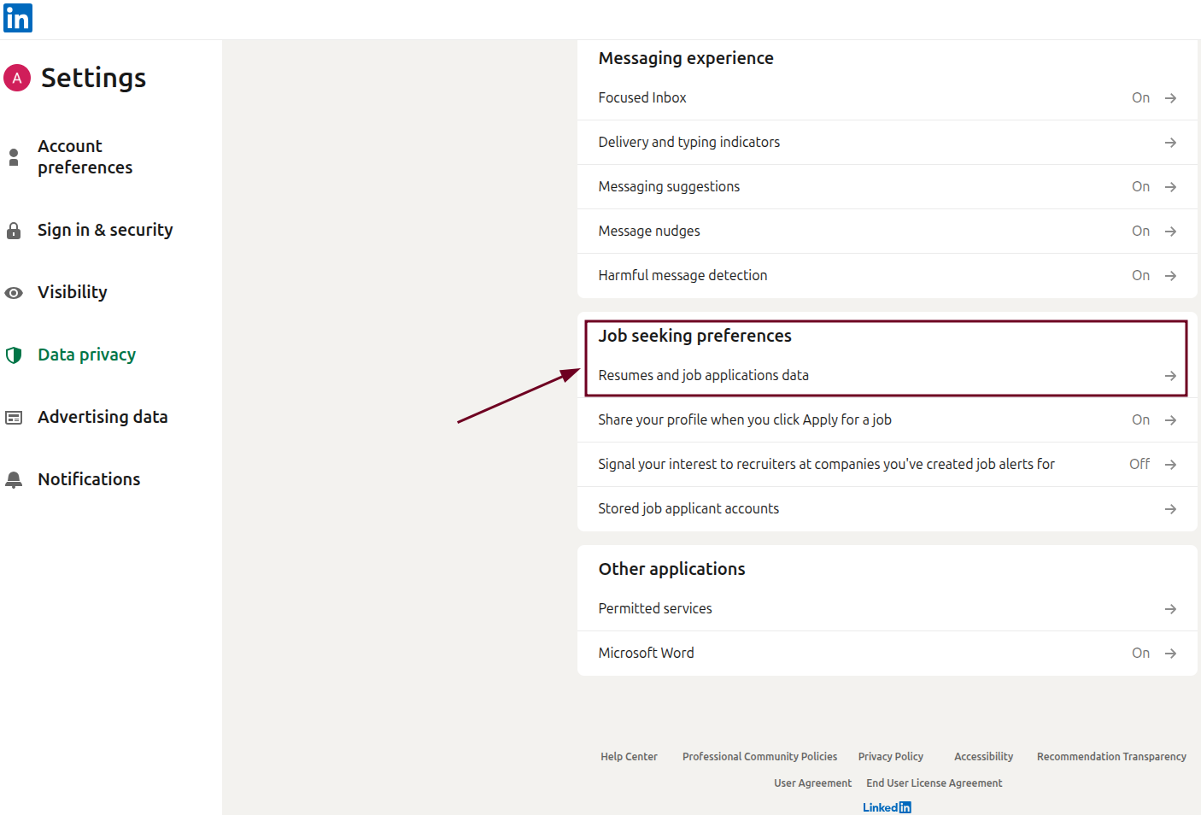Select the Advertising data card icon
Image resolution: width=1201 pixels, height=815 pixels.
point(14,417)
